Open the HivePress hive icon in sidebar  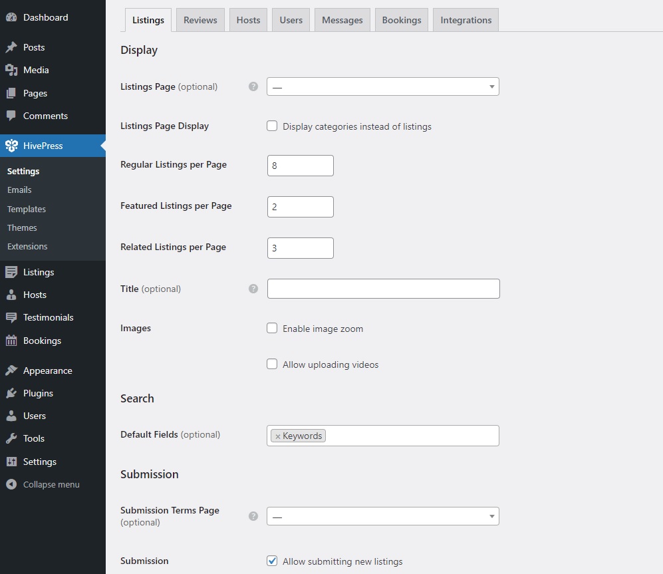point(13,145)
